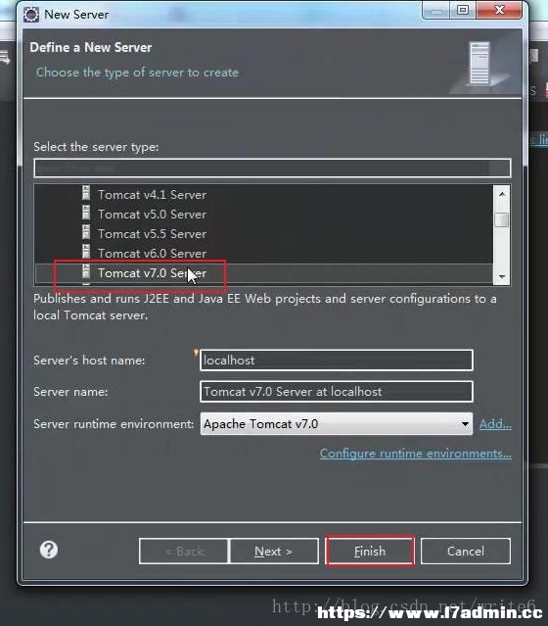The image size is (548, 626).
Task: Click the Server's host name field
Action: pyautogui.click(x=337, y=361)
